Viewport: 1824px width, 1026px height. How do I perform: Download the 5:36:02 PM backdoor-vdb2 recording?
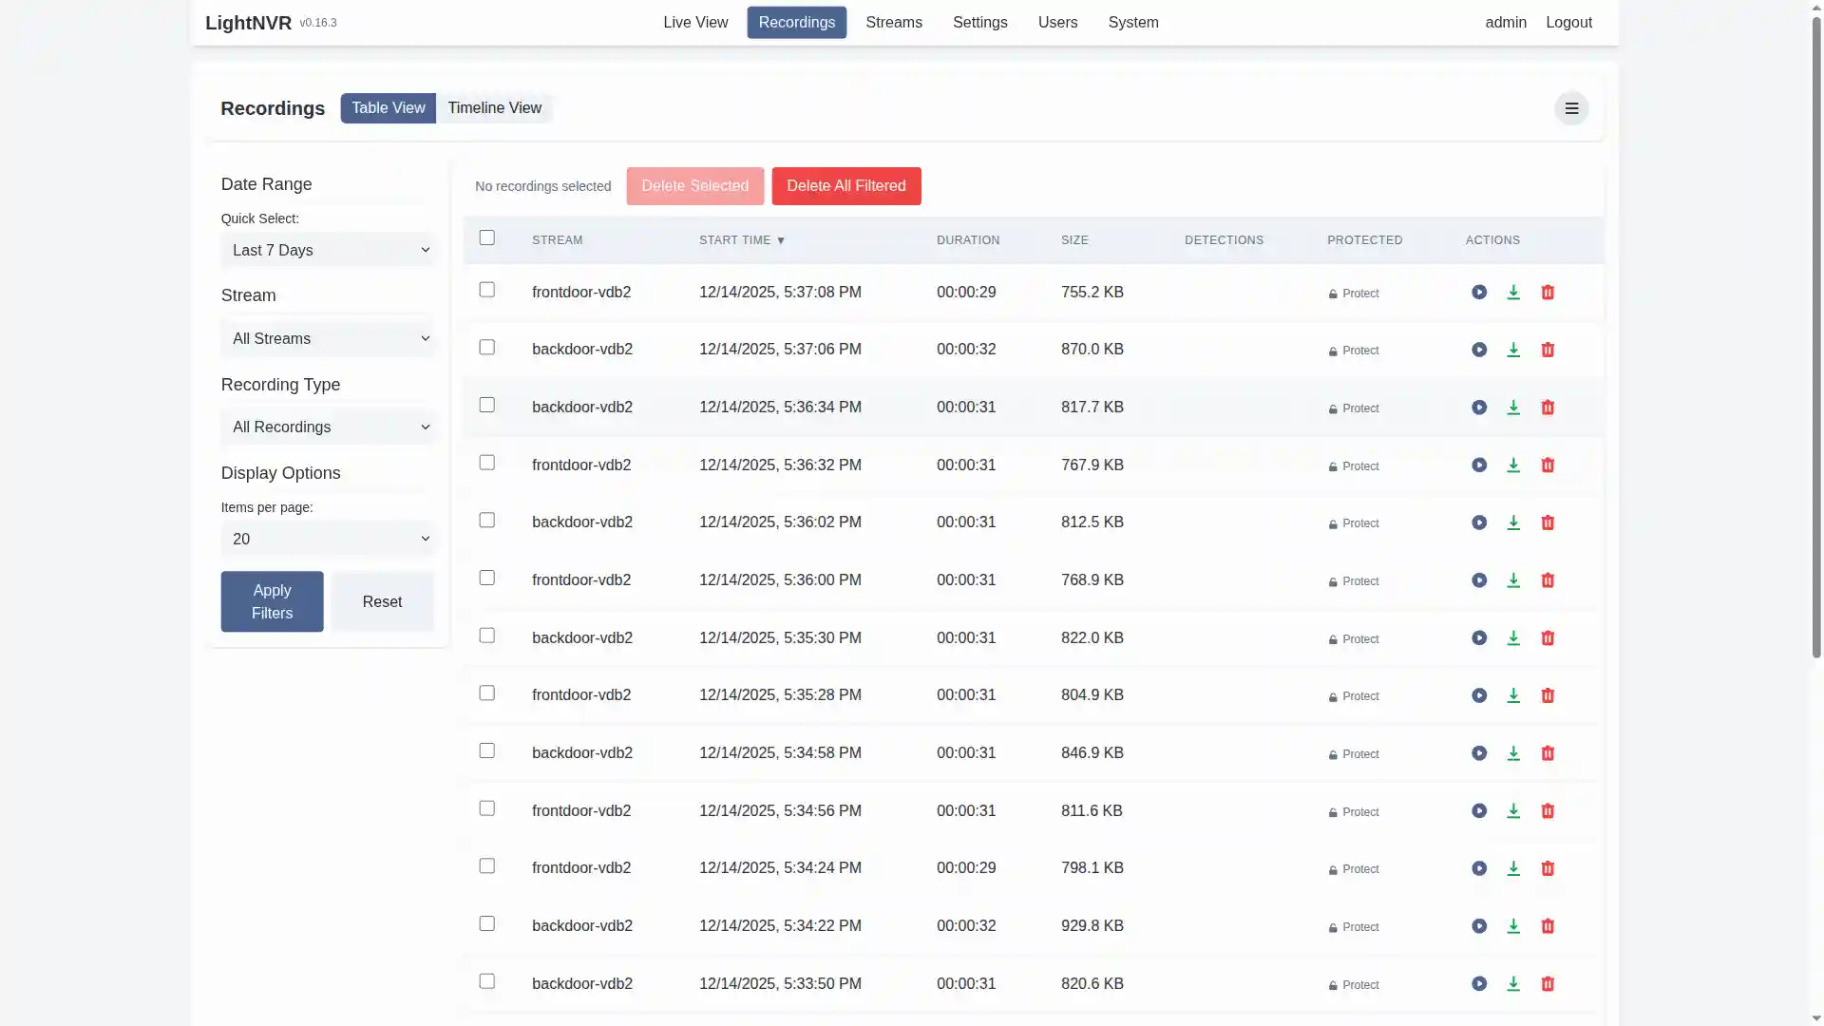pyautogui.click(x=1513, y=523)
